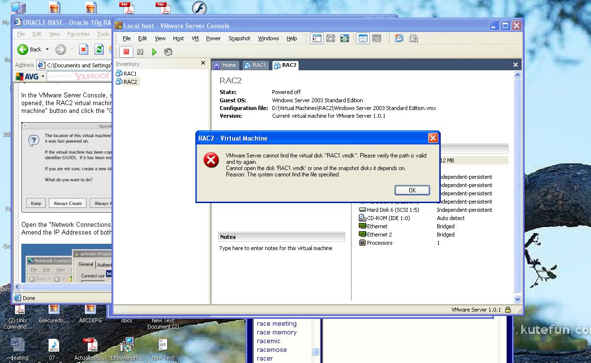The image size is (591, 363).
Task: Click the scroll down arrow in VM summary
Action: 517,300
